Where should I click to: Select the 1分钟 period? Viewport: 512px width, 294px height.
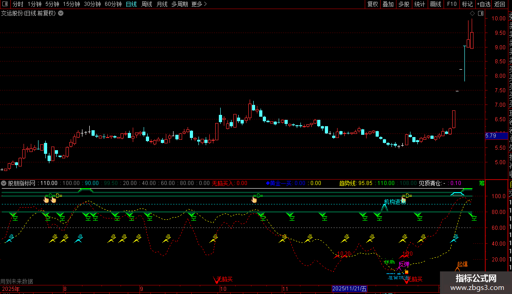coord(34,4)
